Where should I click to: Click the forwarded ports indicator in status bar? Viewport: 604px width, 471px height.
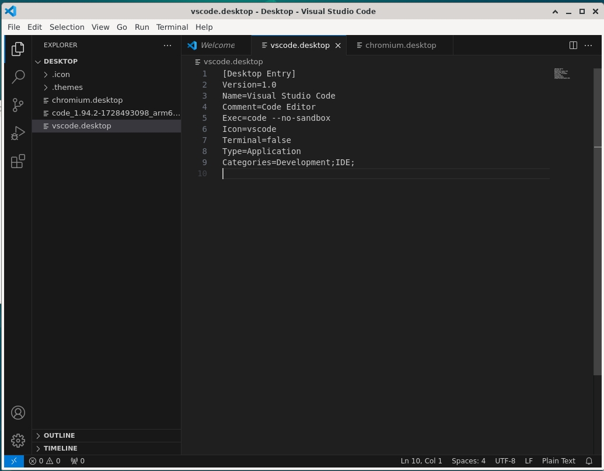[x=78, y=461]
